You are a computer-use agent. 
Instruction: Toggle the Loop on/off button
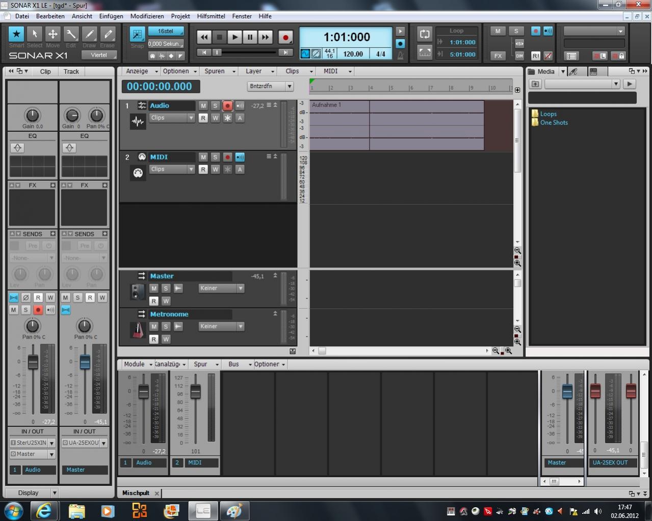pyautogui.click(x=425, y=35)
